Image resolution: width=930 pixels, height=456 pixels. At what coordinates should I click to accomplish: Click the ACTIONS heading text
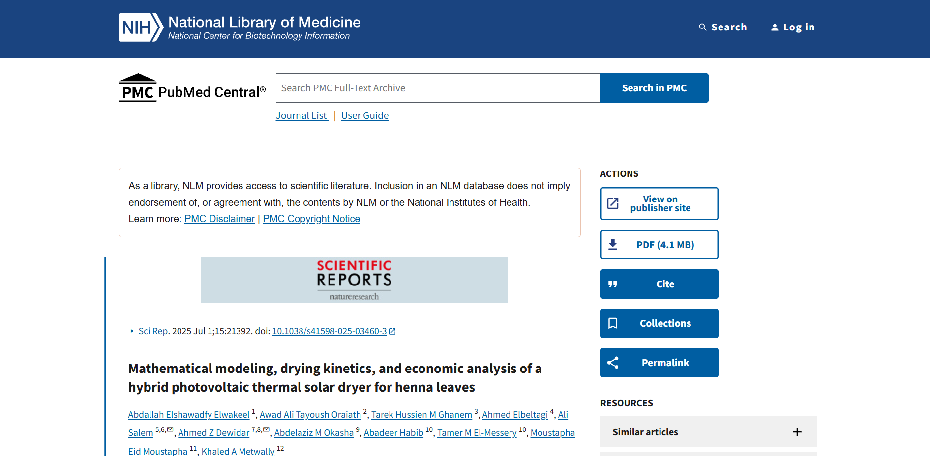619,174
